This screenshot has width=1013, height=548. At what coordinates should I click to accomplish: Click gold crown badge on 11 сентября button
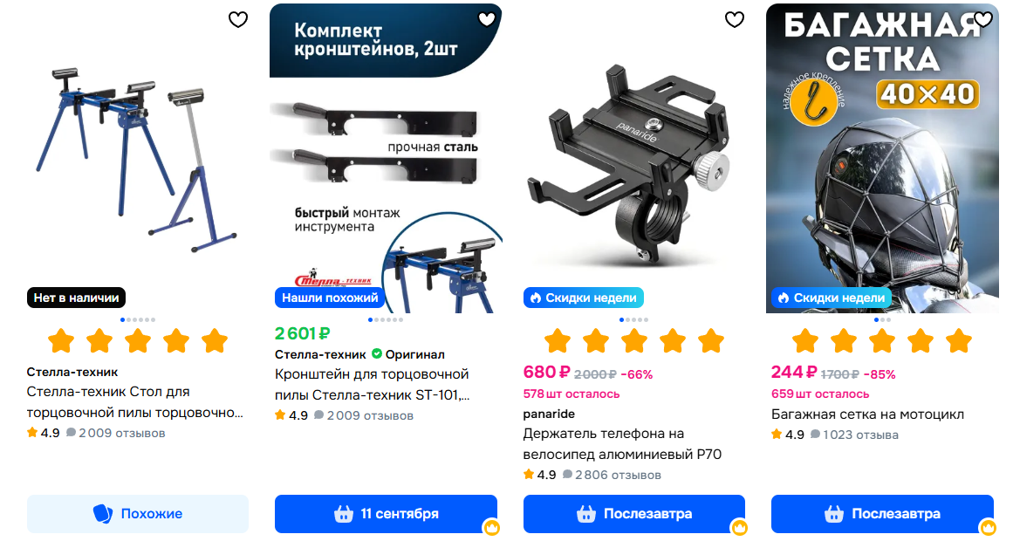click(491, 528)
